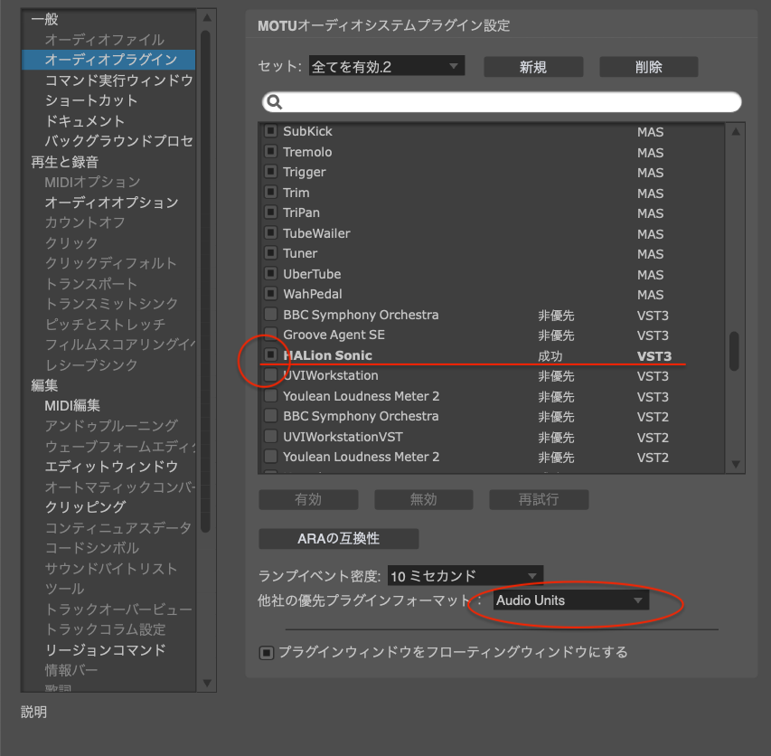Open エディットウィンドウ settings in sidebar
This screenshot has width=771, height=756.
[111, 467]
